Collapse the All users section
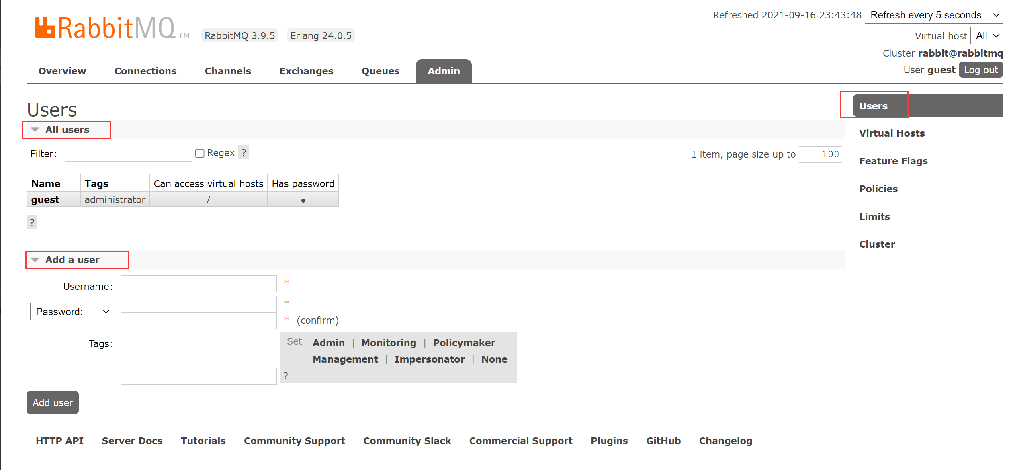Viewport: 1009px width, 470px height. click(x=67, y=130)
